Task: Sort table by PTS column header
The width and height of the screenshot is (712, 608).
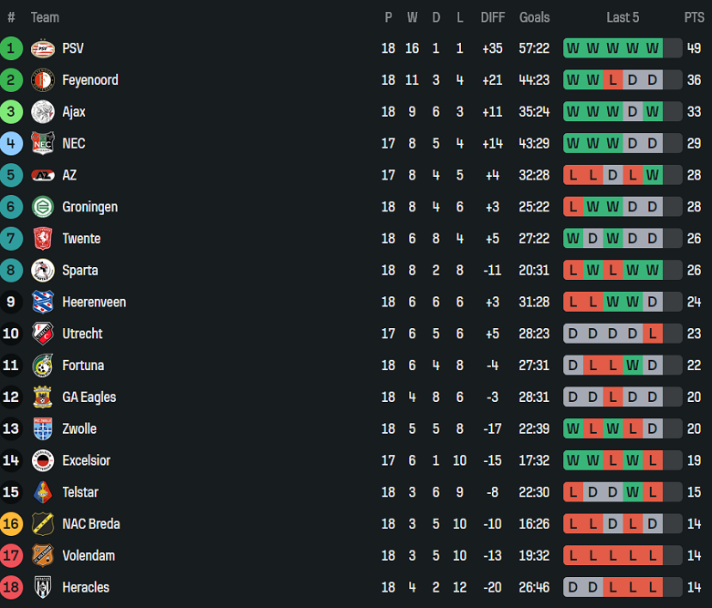Action: (x=694, y=17)
